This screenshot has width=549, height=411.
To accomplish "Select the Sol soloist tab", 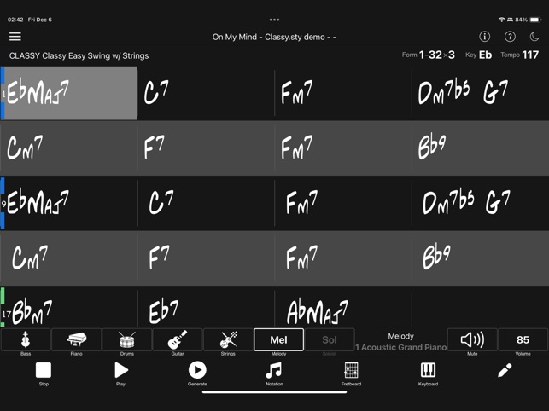I will point(330,339).
